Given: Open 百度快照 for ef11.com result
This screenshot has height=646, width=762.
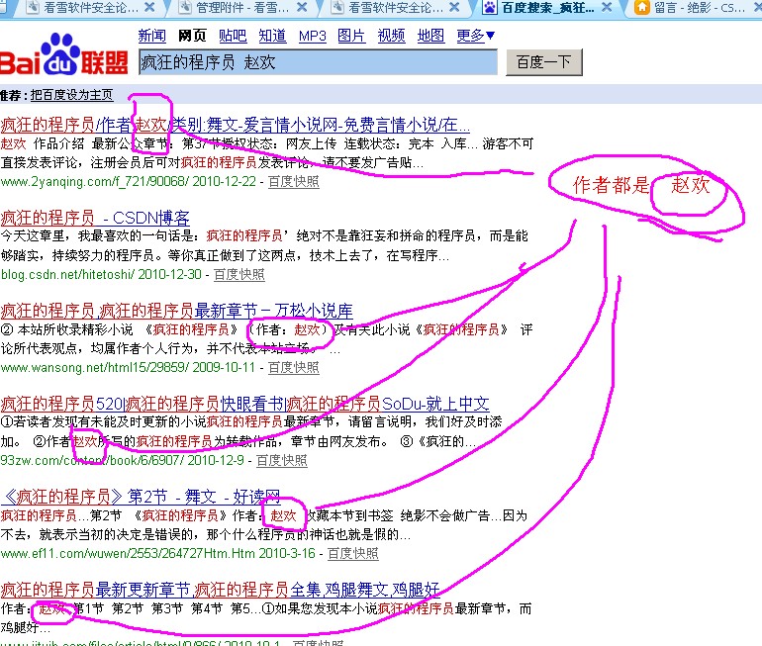Looking at the screenshot, I should 353,553.
